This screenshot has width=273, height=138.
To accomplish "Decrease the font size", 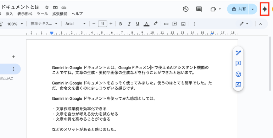I will pyautogui.click(x=94, y=24).
